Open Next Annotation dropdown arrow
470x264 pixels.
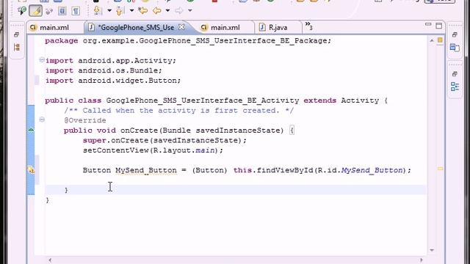(x=109, y=11)
